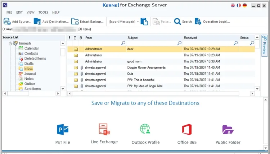The width and height of the screenshot is (270, 154).
Task: Choose the Outlook Profile destination icon
Action: (x=145, y=129)
